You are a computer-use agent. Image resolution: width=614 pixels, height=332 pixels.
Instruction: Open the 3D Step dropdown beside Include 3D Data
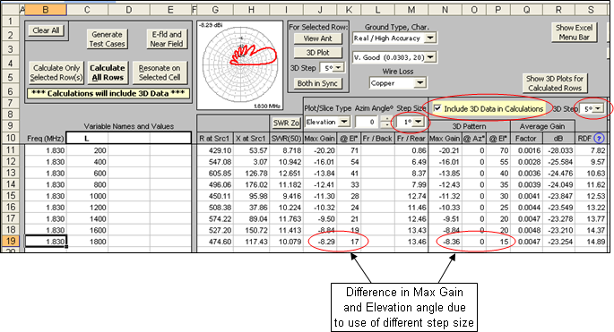(598, 108)
